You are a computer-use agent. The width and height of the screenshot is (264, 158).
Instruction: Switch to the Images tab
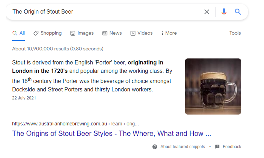pos(85,33)
